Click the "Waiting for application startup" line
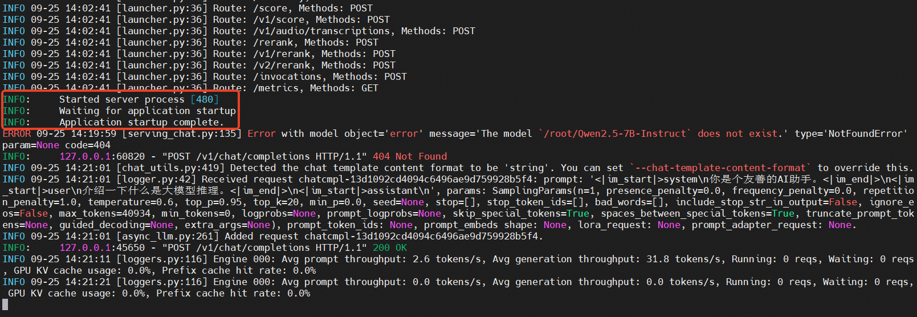The height and width of the screenshot is (317, 917). point(147,111)
